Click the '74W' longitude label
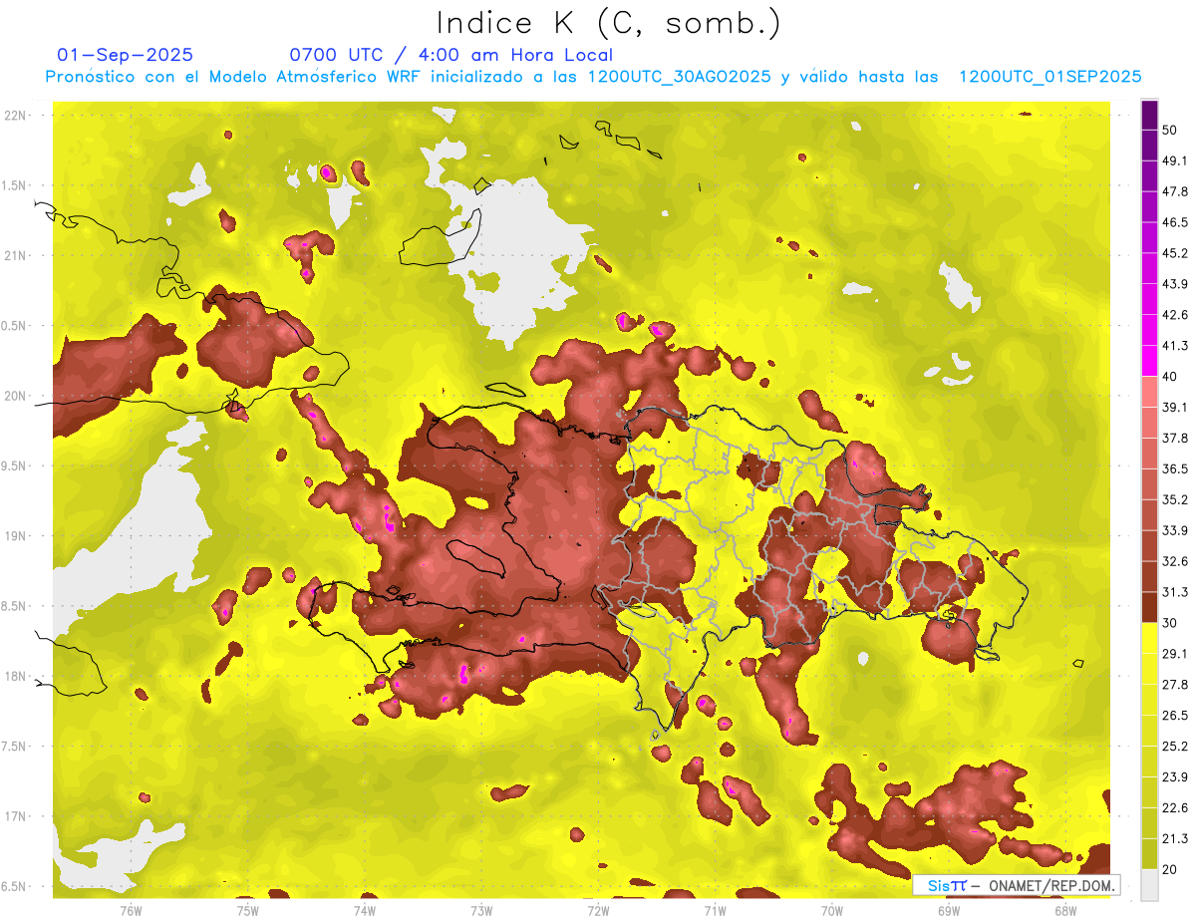 click(x=364, y=911)
